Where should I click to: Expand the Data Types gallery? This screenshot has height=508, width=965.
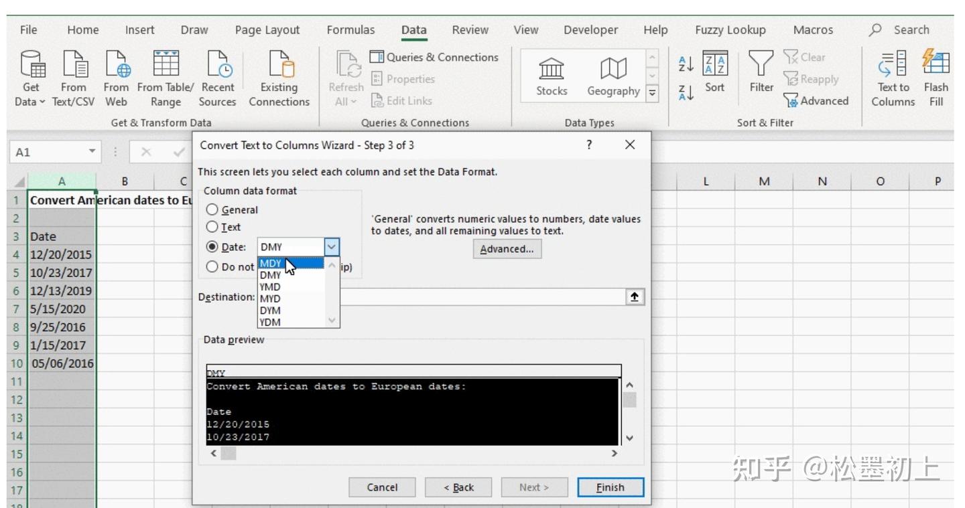click(651, 94)
